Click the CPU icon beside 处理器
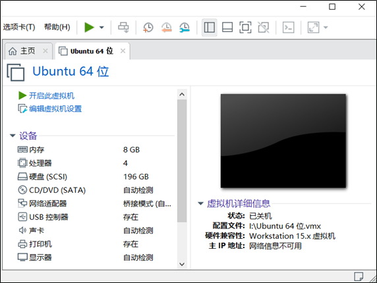Image resolution: width=377 pixels, height=283 pixels. [22, 163]
